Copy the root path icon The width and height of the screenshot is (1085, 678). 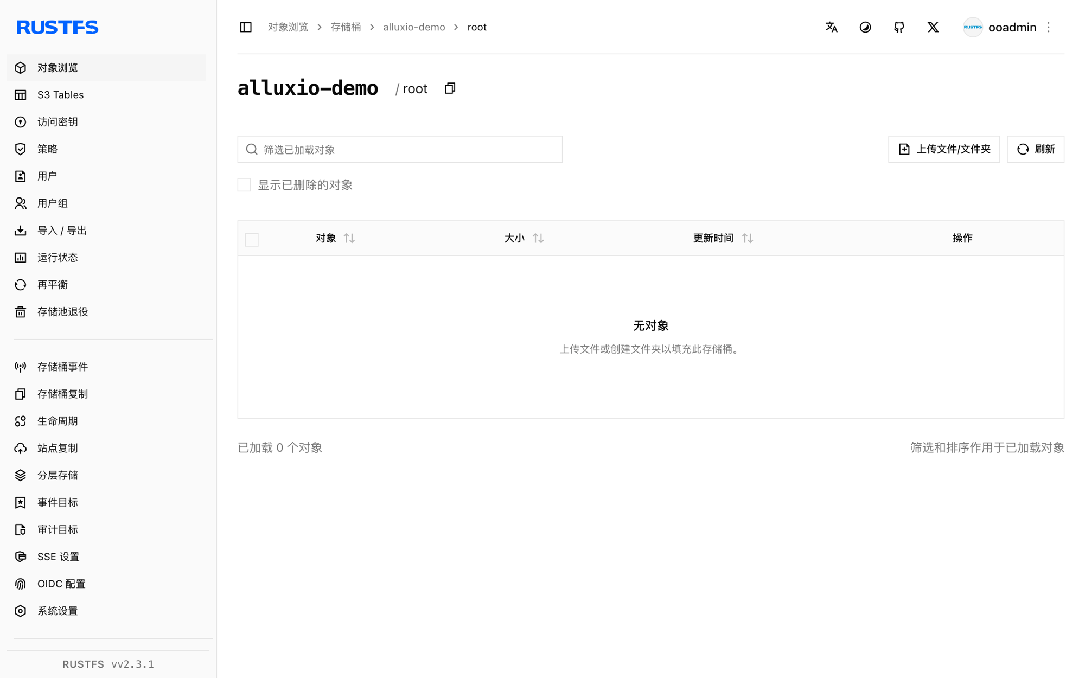click(x=450, y=88)
